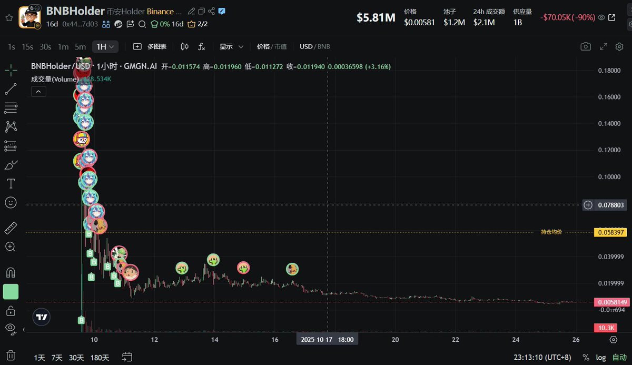
Task: Toggle lock all drawing tools
Action: [11, 311]
